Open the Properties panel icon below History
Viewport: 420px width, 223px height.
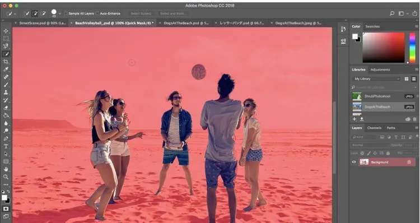tap(343, 41)
